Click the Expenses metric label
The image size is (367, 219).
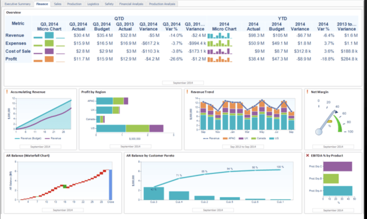16,43
